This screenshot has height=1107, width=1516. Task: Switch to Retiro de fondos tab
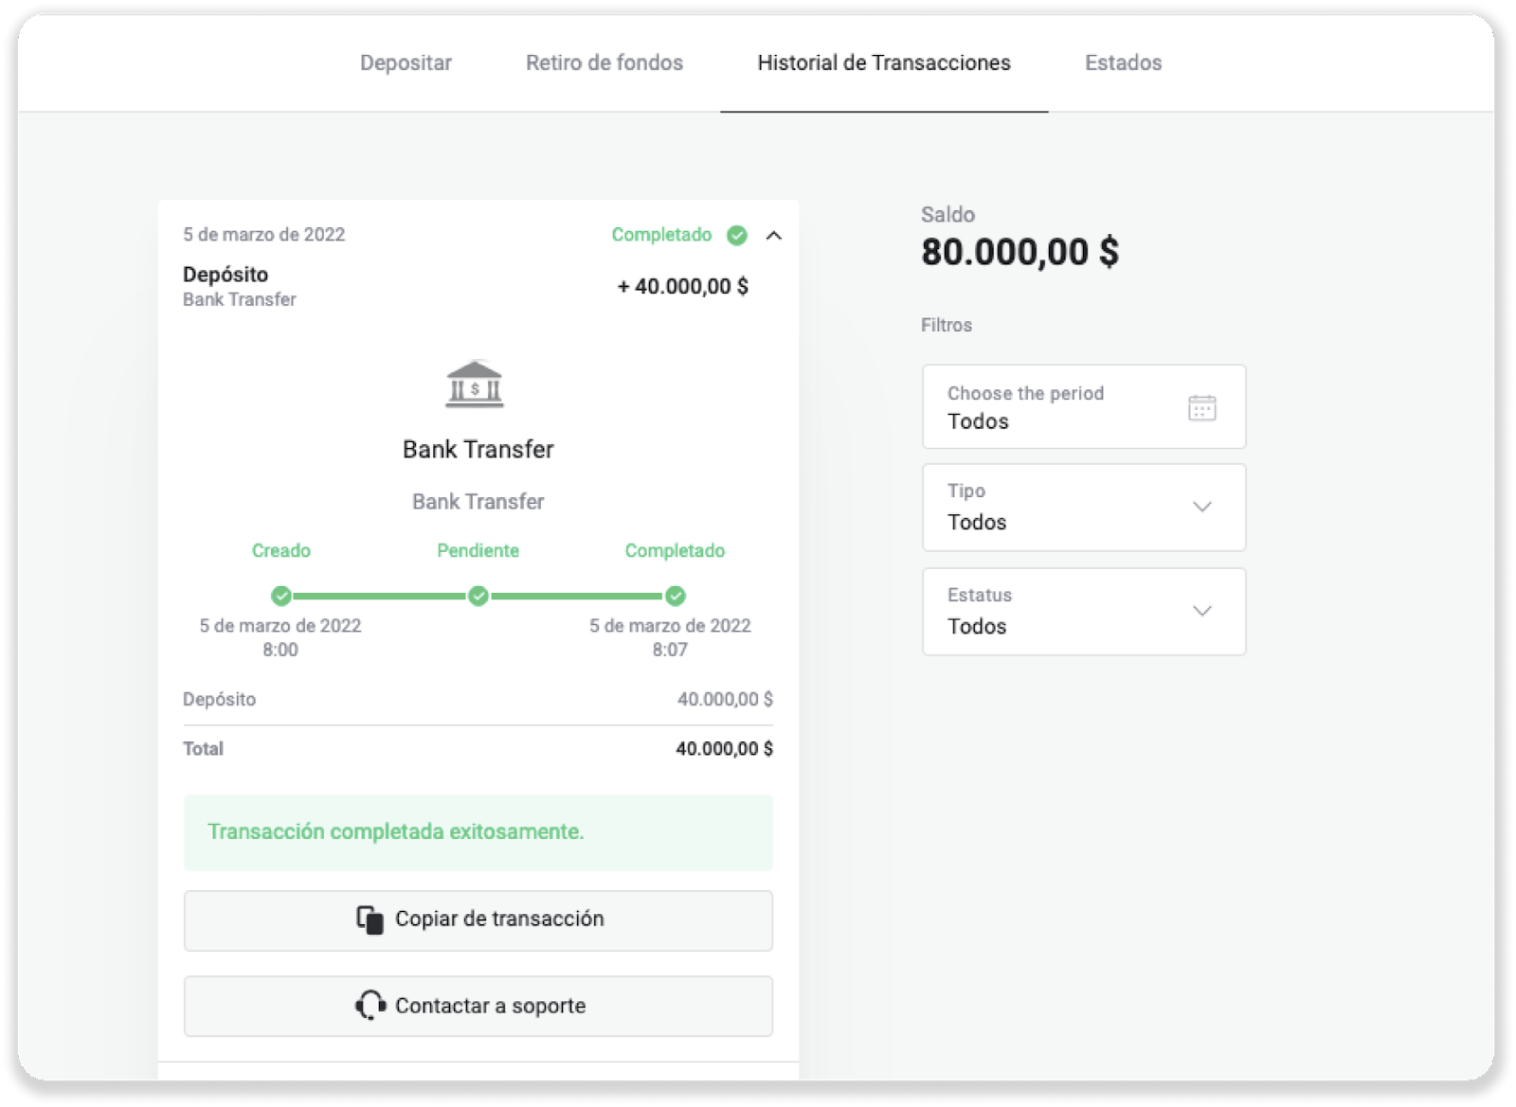pos(605,62)
